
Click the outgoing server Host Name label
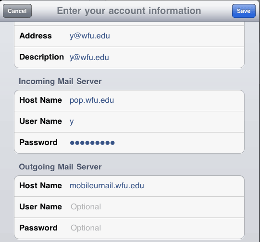41,185
